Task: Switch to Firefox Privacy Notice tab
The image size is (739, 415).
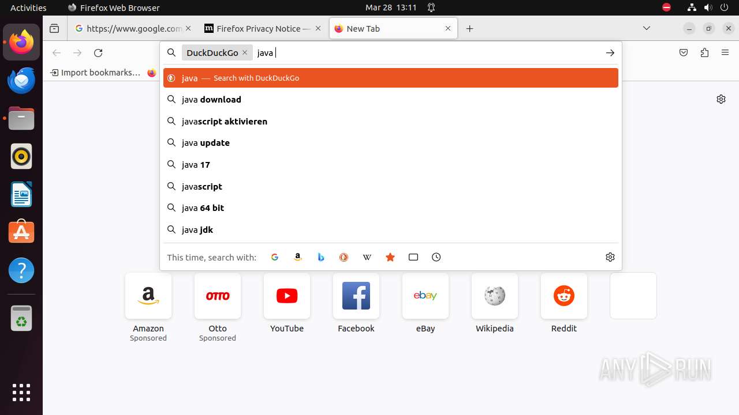Action: click(264, 28)
